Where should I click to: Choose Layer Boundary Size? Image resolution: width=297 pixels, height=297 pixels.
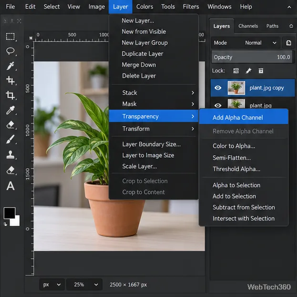coord(154,144)
